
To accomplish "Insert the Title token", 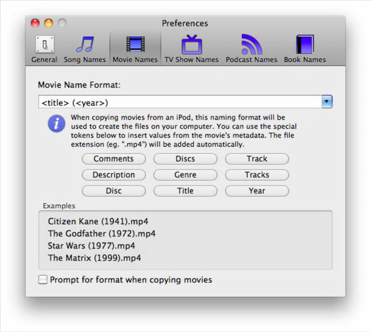I will (x=185, y=191).
